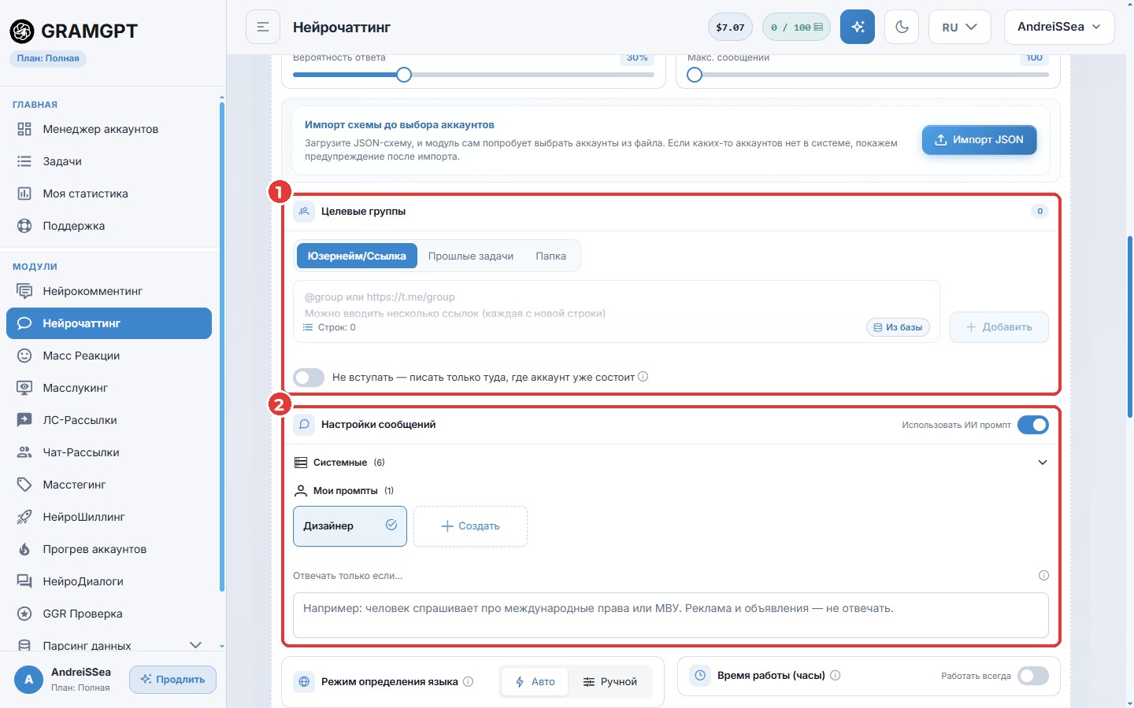Click the Отвечать только если text field

coord(670,614)
